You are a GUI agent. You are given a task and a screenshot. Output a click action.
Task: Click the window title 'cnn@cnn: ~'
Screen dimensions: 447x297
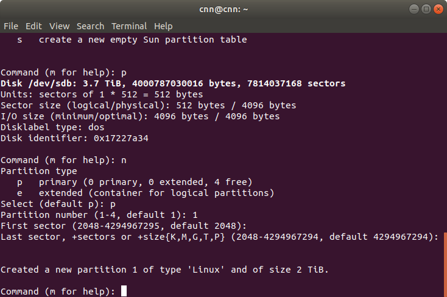tap(224, 9)
